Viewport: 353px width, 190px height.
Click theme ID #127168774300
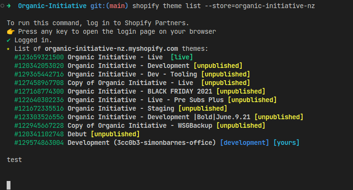(x=39, y=91)
